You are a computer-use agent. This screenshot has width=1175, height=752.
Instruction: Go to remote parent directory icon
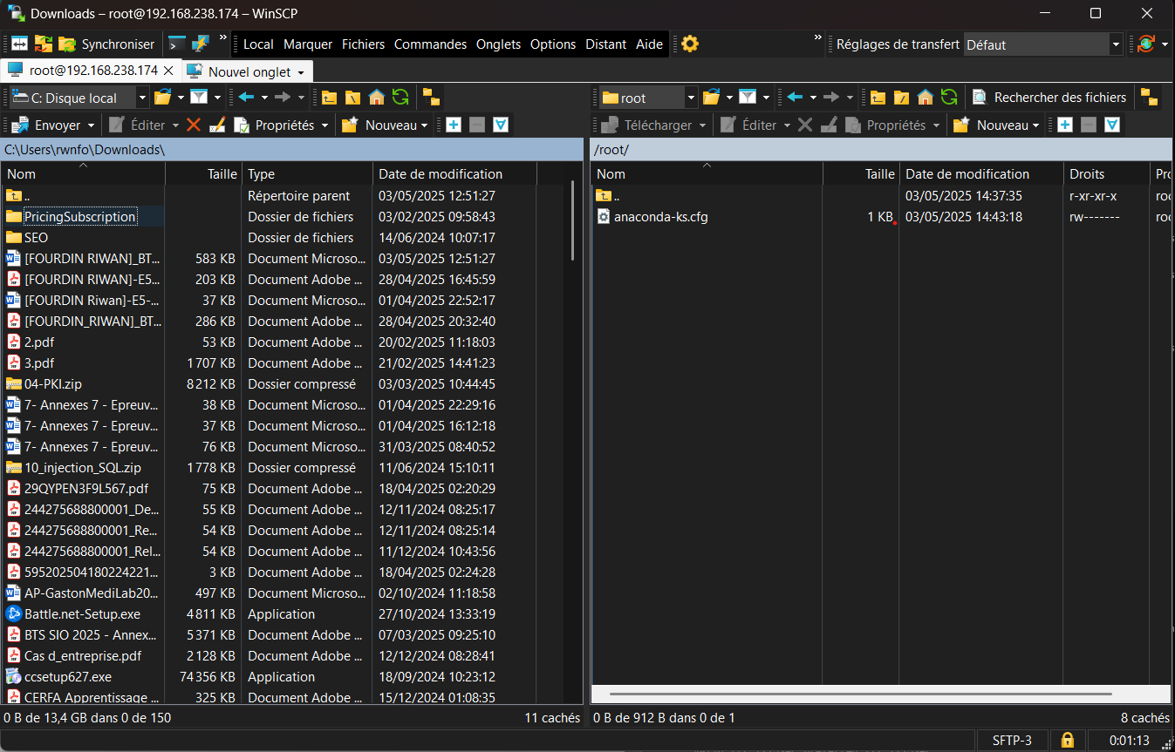pos(878,98)
